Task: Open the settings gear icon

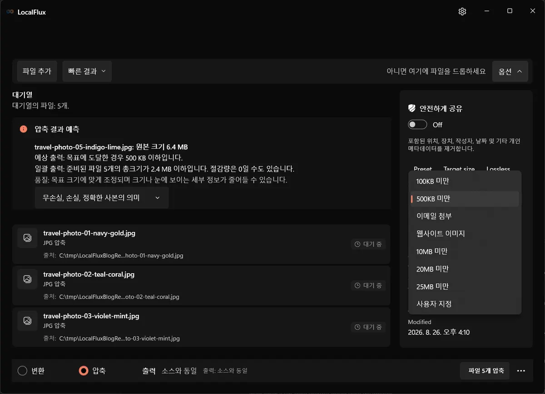Action: (462, 12)
